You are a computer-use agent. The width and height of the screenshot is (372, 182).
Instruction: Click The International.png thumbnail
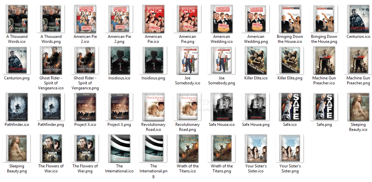[x=153, y=148]
